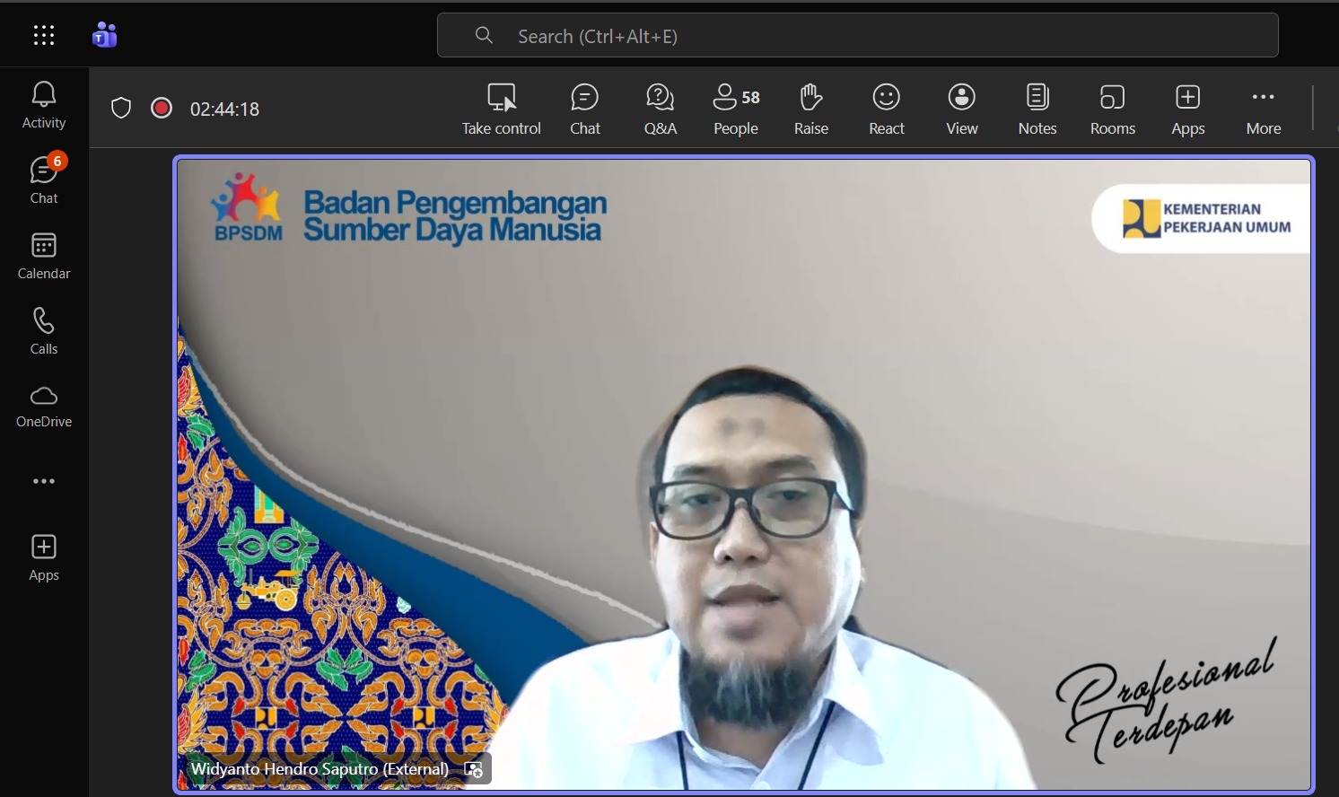
Task: Click the red recording indicator
Action: [162, 109]
